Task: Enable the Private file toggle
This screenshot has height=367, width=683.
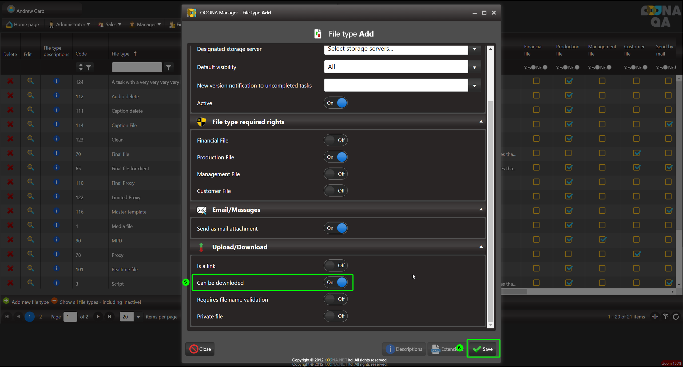Action: pos(335,316)
